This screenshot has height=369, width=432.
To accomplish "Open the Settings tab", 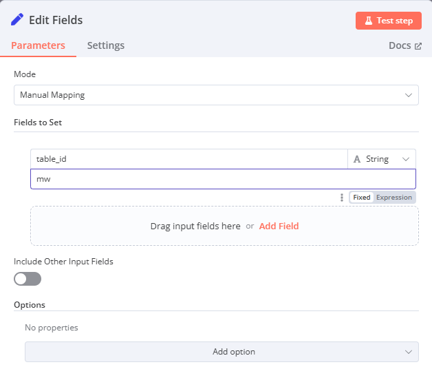I will click(x=105, y=45).
